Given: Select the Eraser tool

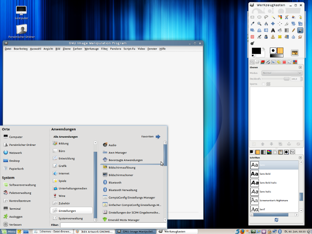Looking at the screenshot, I should coord(252,37).
